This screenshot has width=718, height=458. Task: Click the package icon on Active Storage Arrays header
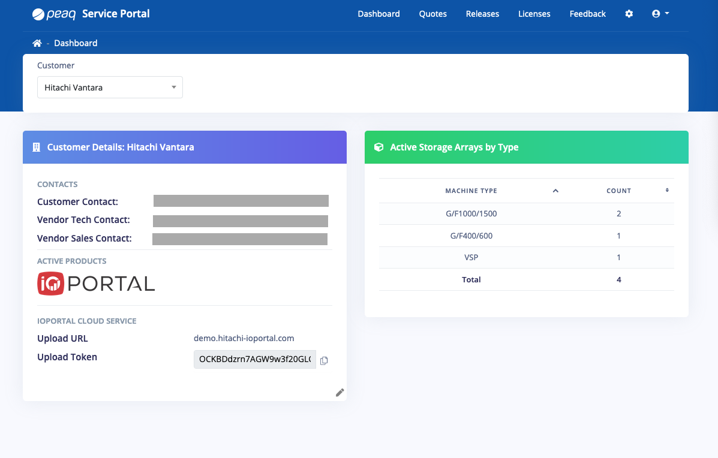pos(378,147)
